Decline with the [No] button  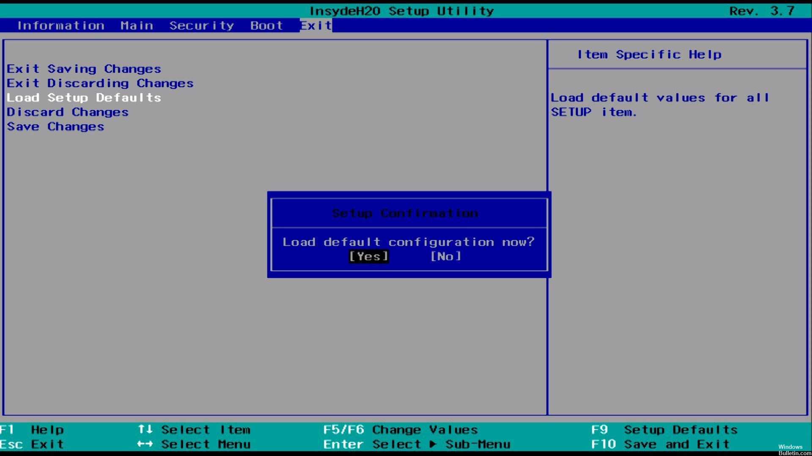tap(445, 256)
